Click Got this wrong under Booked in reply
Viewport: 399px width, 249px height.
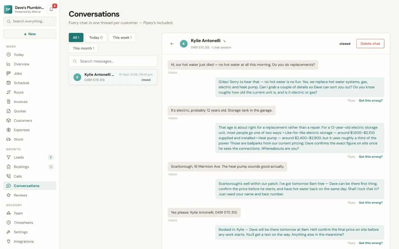tap(371, 243)
